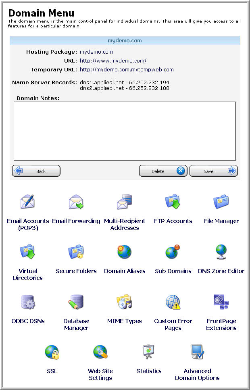Click the Web Site Settings label
The width and height of the screenshot is (250, 390).
(x=100, y=374)
